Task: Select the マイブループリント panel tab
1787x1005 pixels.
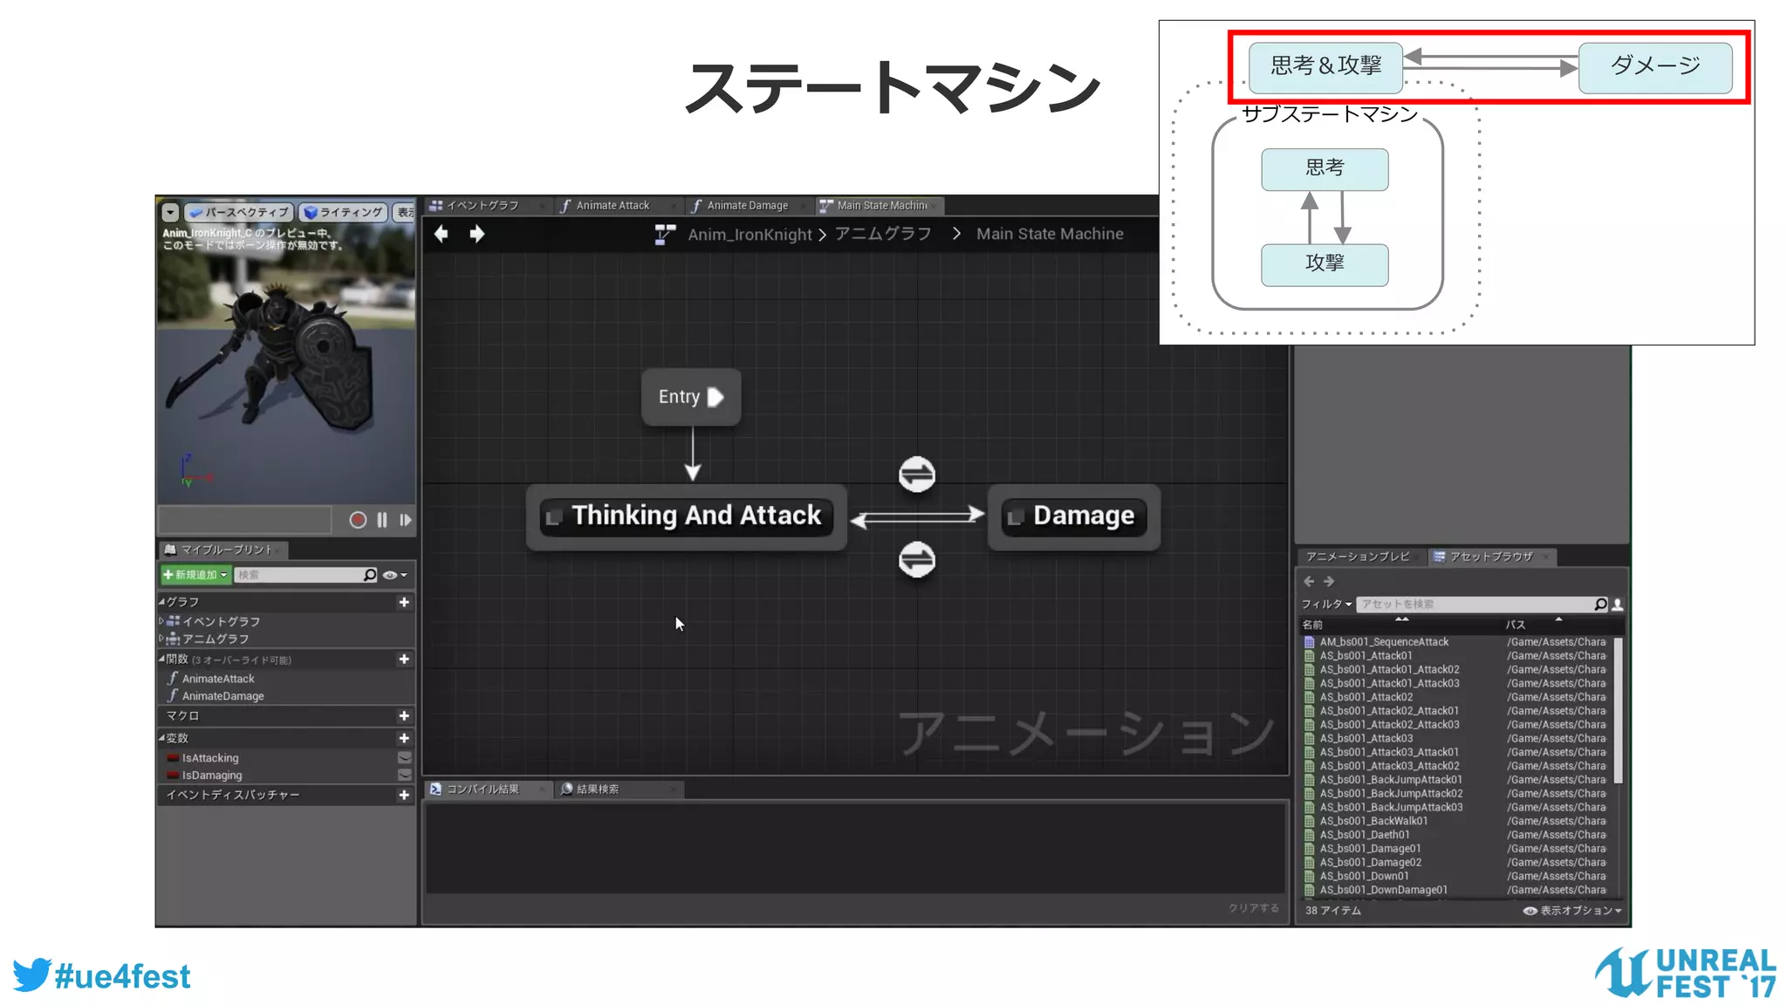Action: point(224,550)
